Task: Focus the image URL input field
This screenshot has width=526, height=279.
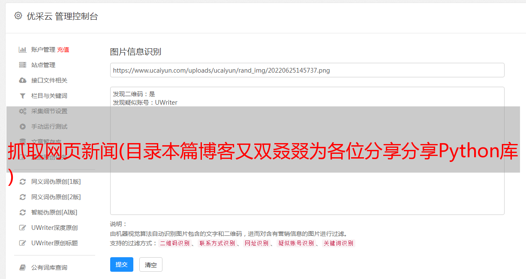Action: [307, 70]
